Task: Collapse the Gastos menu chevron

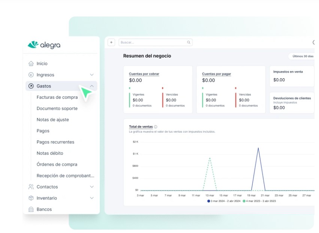Action: 92,86
